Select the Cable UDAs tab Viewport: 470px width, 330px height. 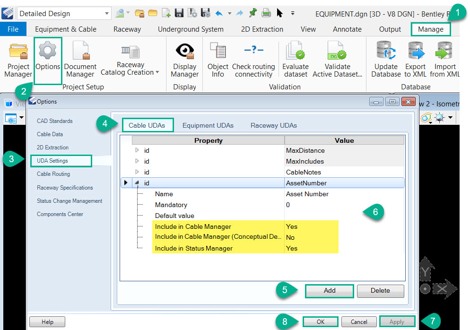(x=147, y=125)
